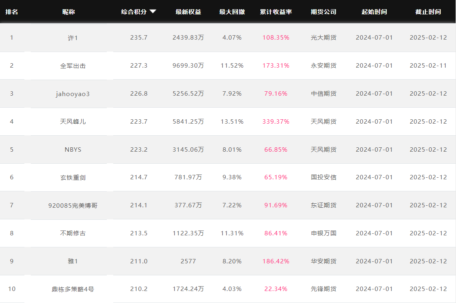Click futures company 中信期货
This screenshot has width=456, height=303.
pos(323,93)
